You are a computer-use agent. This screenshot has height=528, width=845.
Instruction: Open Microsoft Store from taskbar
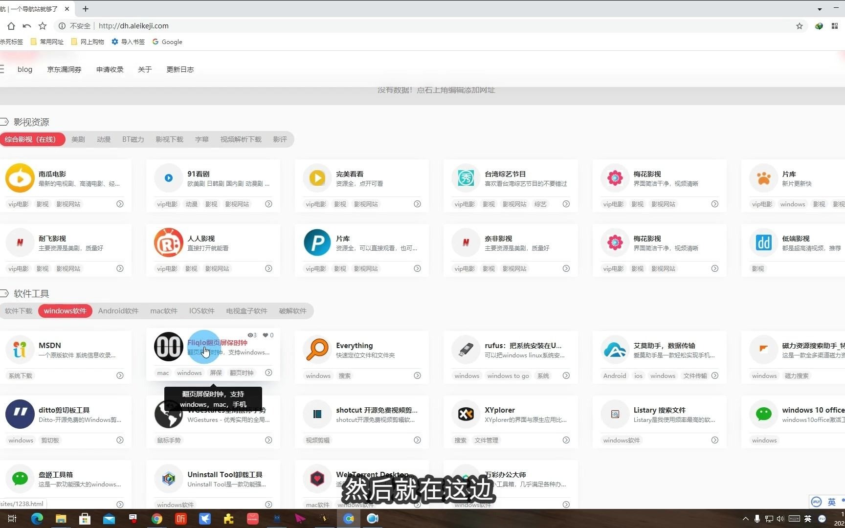coord(85,519)
